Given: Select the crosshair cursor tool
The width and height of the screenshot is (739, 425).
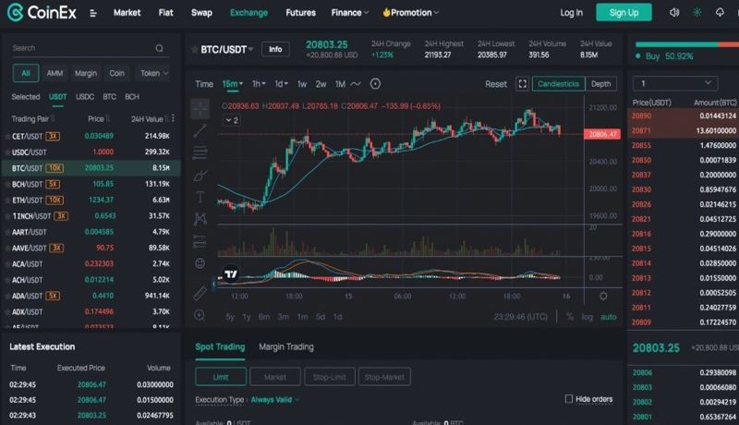Looking at the screenshot, I should 200,109.
